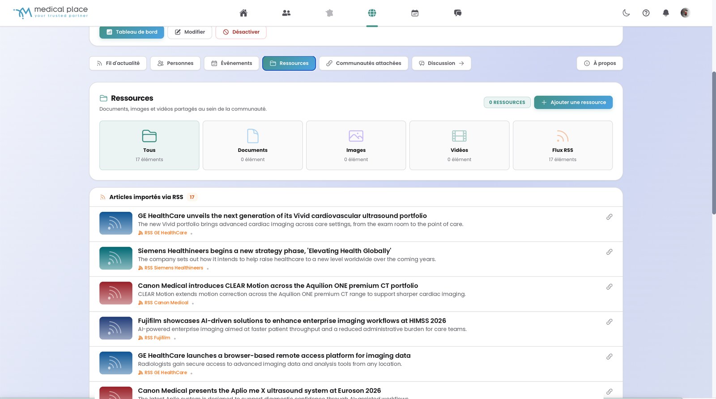Click link icon for Siemens Healthineers article
This screenshot has width=716, height=399.
pyautogui.click(x=609, y=252)
